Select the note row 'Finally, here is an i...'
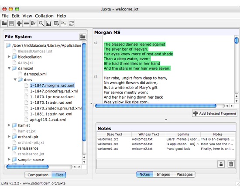The height and width of the screenshot is (192, 240). (x=166, y=149)
